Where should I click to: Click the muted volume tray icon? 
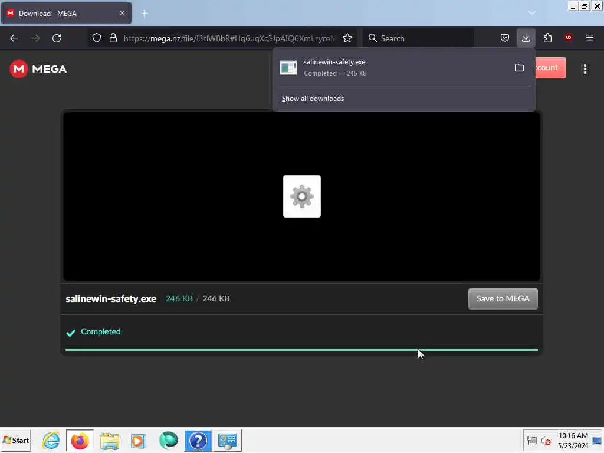[x=546, y=441]
